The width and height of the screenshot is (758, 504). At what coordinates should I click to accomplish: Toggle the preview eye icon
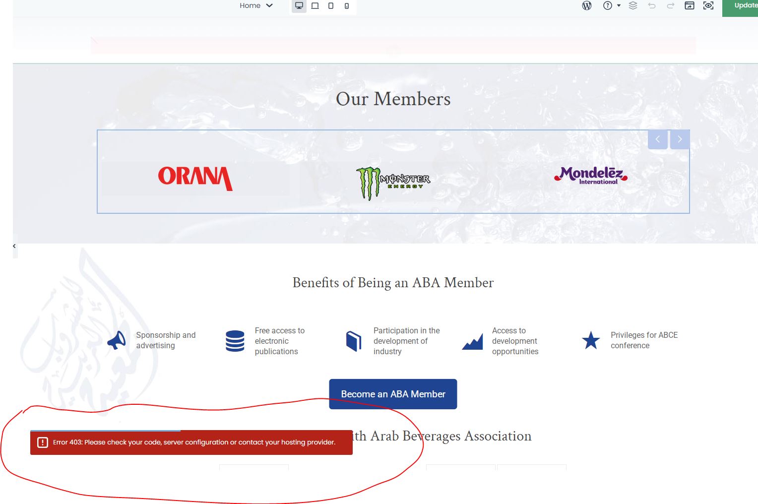(x=708, y=5)
